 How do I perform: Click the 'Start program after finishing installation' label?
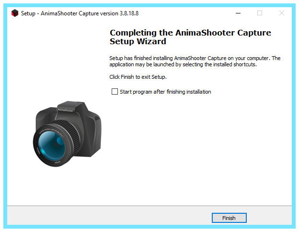tap(165, 92)
